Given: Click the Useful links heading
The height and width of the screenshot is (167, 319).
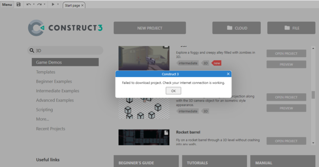Looking at the screenshot, I should (x=48, y=160).
